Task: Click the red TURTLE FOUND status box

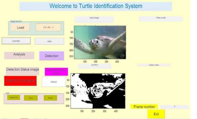Action: [21, 81]
